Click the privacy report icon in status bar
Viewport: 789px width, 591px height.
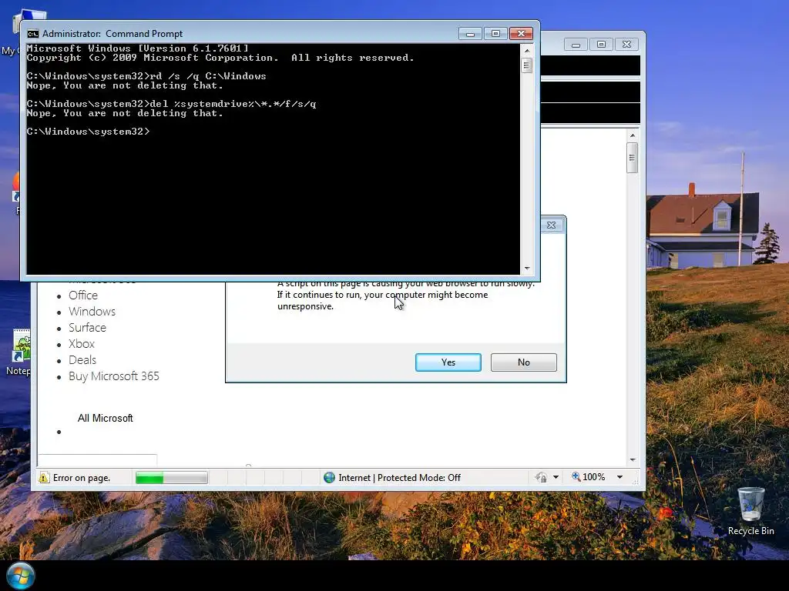coord(542,477)
